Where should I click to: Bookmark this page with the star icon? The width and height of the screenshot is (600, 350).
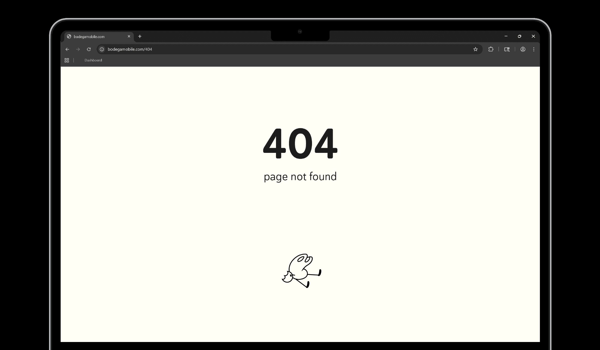coord(475,49)
